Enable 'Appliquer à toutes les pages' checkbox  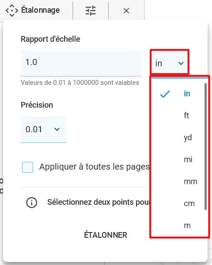(x=27, y=167)
